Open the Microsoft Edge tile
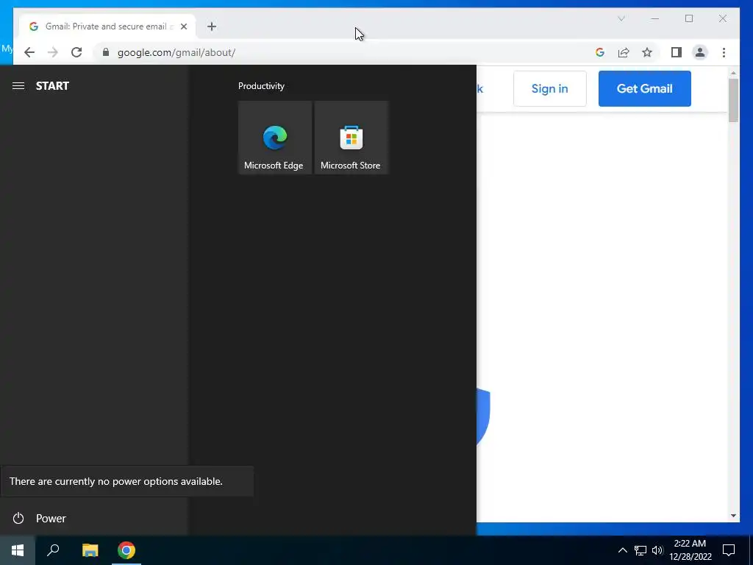The image size is (753, 565). point(275,138)
